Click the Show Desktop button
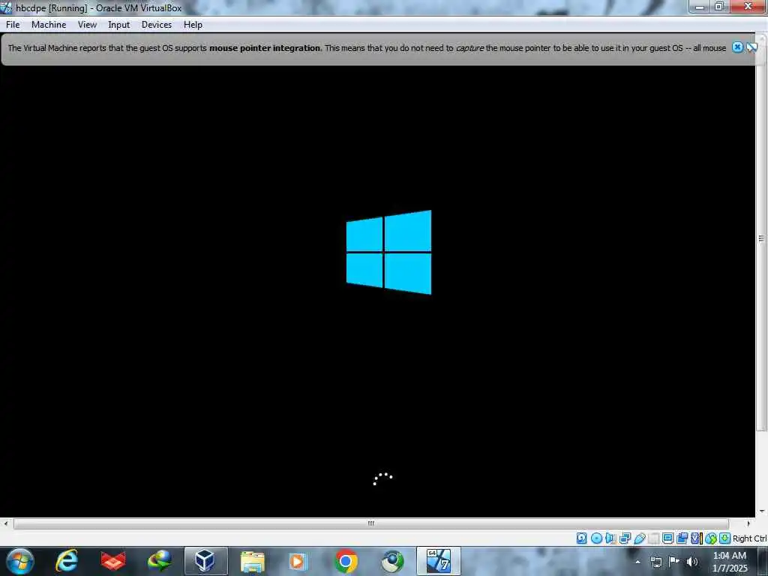 point(763,561)
